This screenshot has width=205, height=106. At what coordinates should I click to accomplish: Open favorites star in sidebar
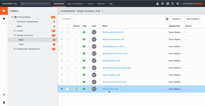point(4,19)
